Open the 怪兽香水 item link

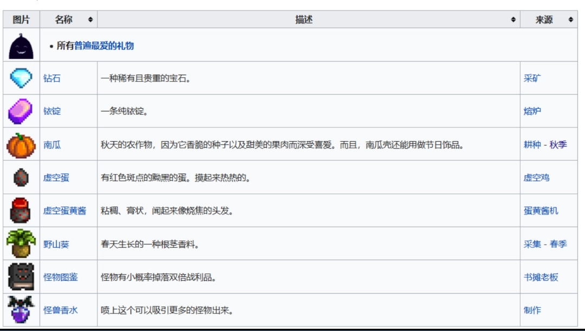pyautogui.click(x=61, y=310)
